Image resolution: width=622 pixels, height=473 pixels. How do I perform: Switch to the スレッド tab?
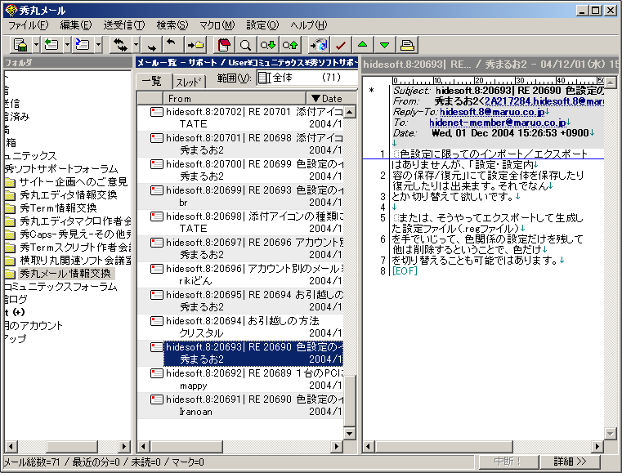pos(189,81)
